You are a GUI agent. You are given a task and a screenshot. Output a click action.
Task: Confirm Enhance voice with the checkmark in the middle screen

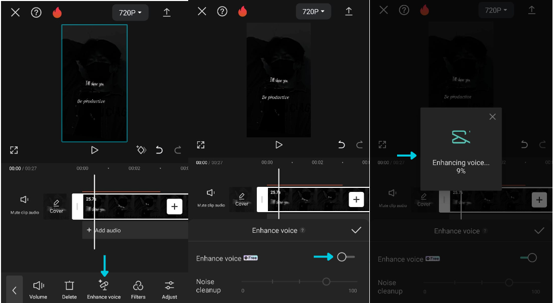356,230
